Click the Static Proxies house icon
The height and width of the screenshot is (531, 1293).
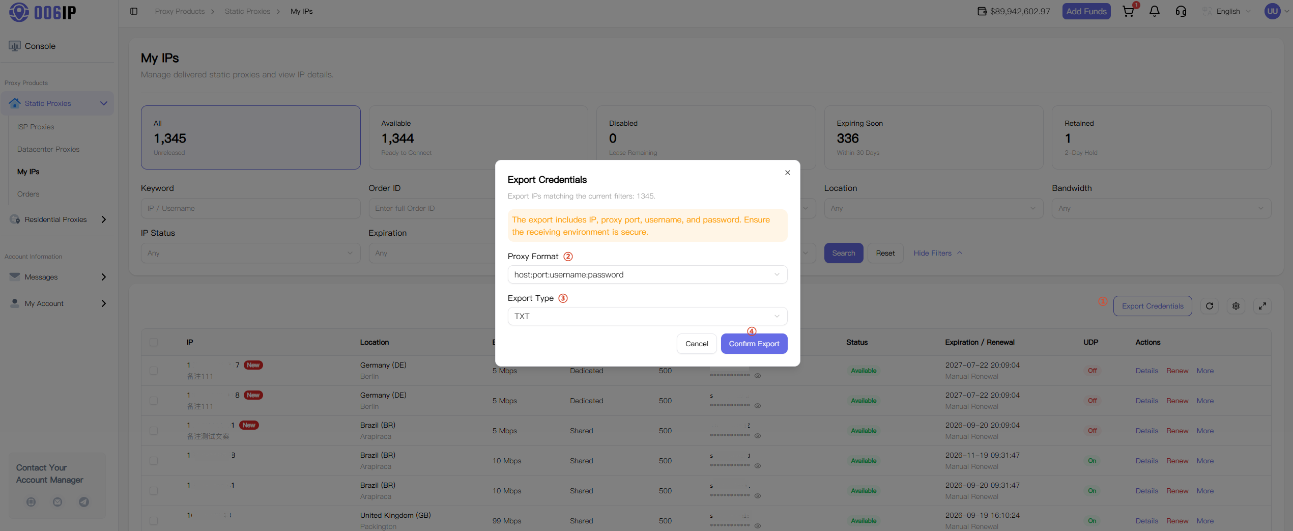click(15, 103)
